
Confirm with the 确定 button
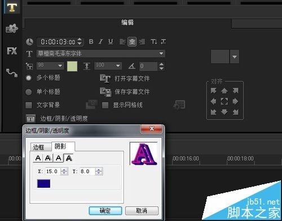click(x=105, y=211)
